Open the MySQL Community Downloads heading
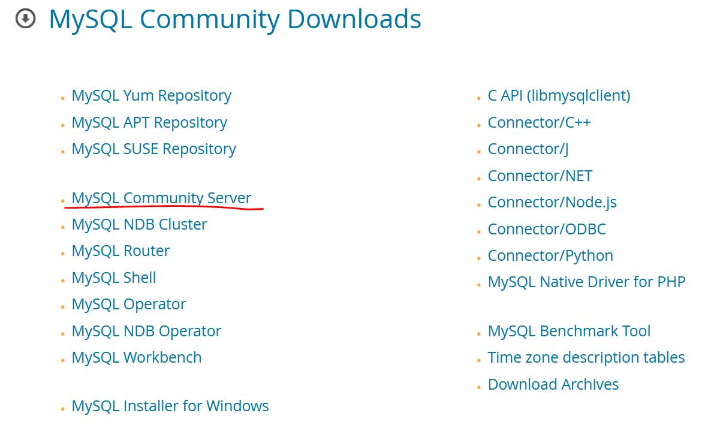The height and width of the screenshot is (434, 705). (235, 20)
